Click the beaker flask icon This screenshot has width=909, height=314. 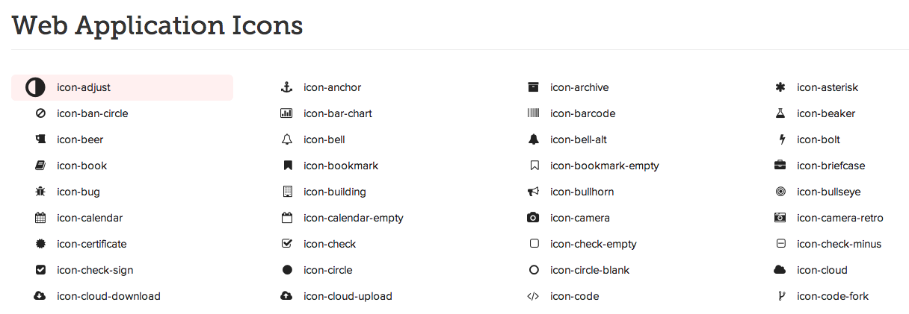click(780, 113)
